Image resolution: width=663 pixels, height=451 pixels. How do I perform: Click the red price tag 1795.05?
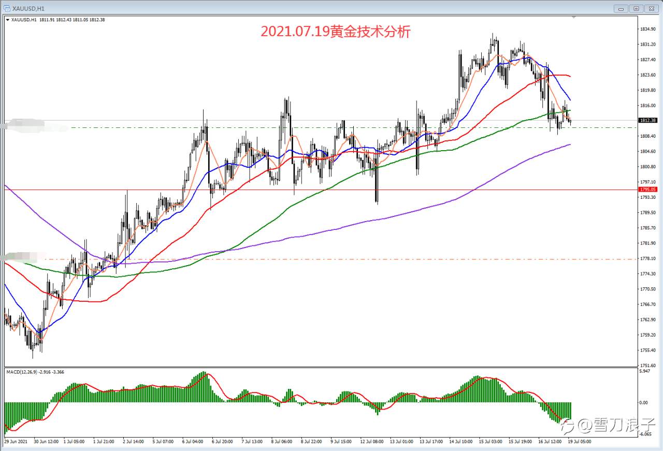pyautogui.click(x=648, y=190)
